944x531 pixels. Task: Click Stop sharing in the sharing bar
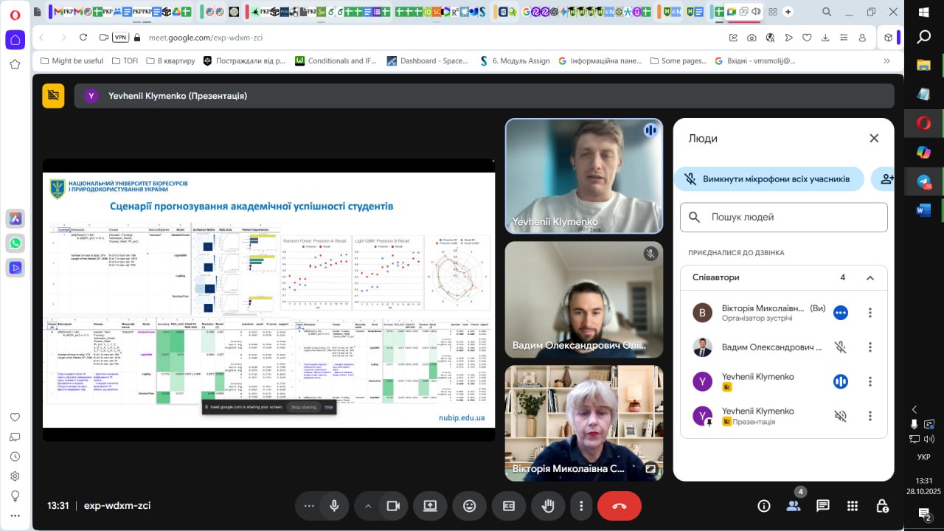tap(303, 407)
